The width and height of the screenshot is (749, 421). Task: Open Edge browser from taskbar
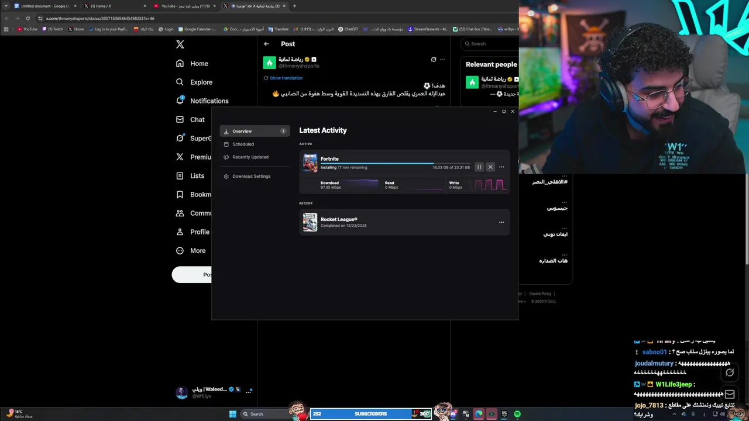point(479,414)
